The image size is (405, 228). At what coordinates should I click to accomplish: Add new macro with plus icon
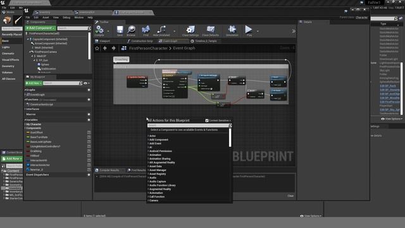point(89,114)
